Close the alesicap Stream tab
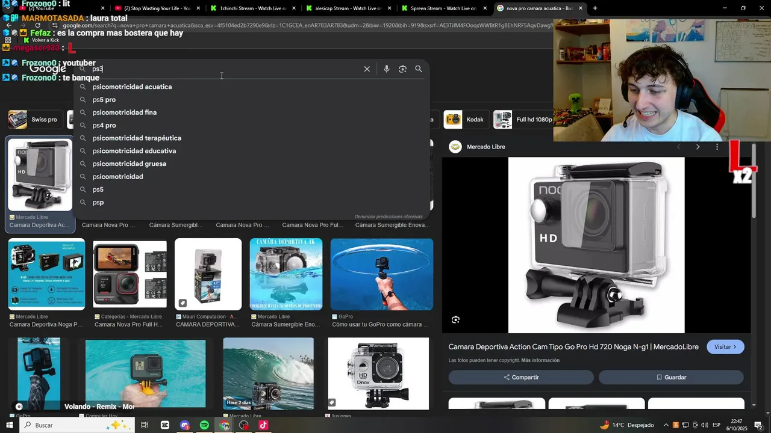Viewport: 771px width, 433px height. tap(389, 8)
